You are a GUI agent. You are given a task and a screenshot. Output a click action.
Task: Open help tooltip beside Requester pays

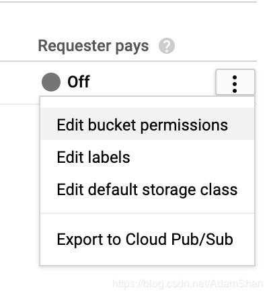pos(167,46)
